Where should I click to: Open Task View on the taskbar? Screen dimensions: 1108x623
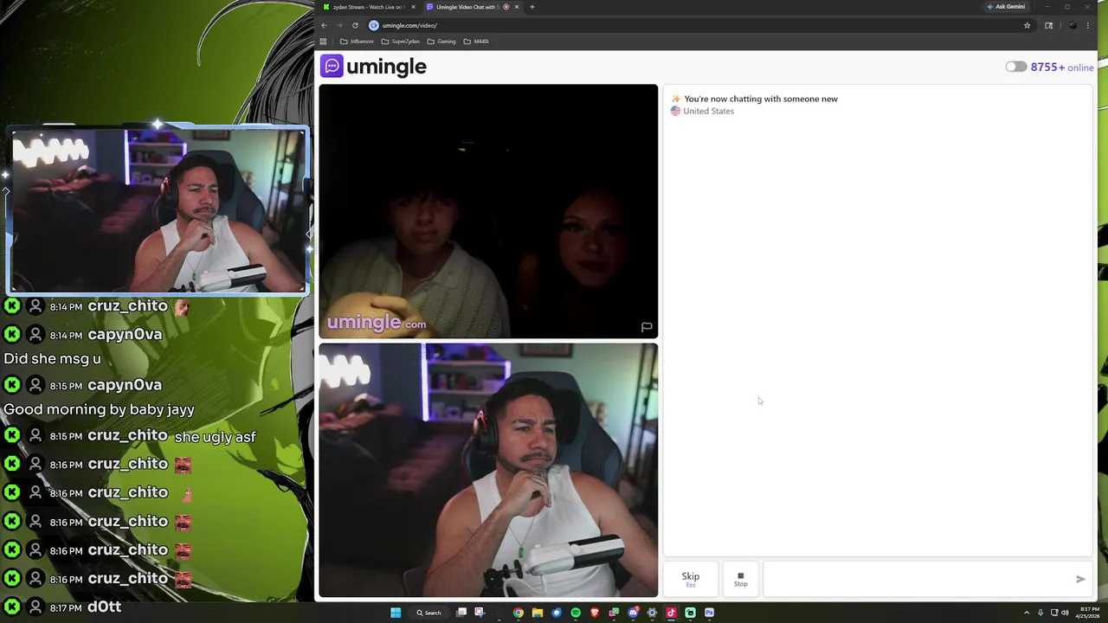pos(461,613)
